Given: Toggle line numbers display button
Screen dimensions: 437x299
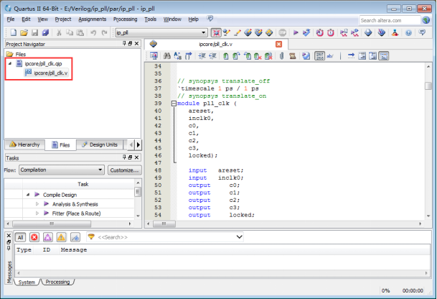Looking at the screenshot, I should point(319,56).
